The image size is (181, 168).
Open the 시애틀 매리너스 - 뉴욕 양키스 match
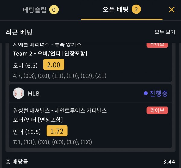(x=47, y=44)
